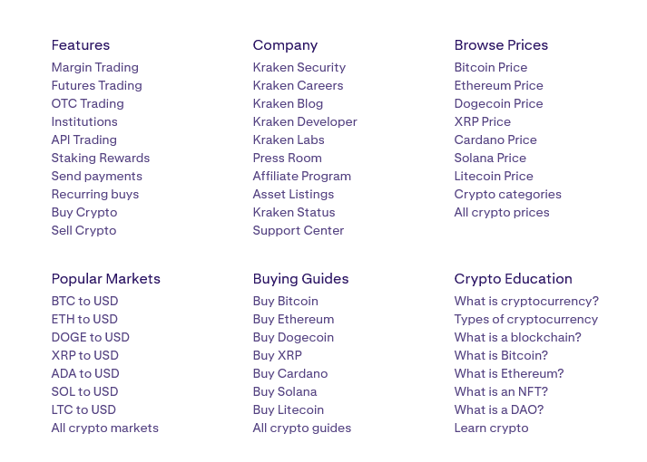Click the Learn crypto link
Screen dimensions: 647x462
[x=491, y=428]
